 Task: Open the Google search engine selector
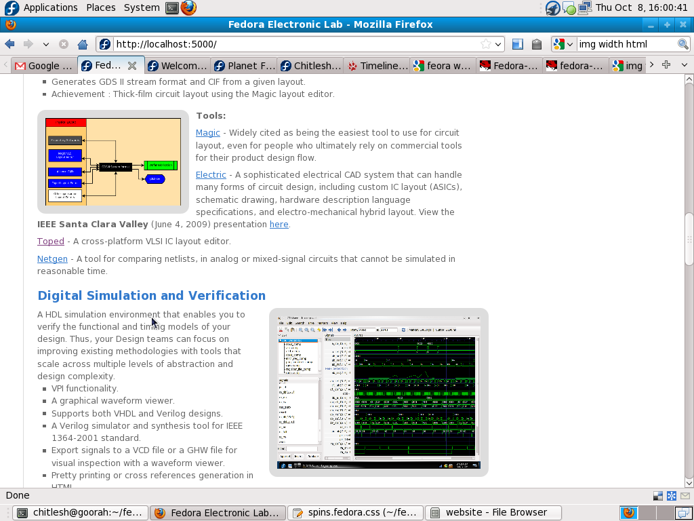563,44
